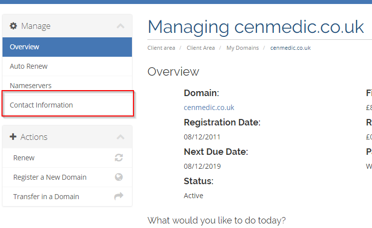
Task: Click the first Client area breadcrumb
Action: (x=161, y=48)
